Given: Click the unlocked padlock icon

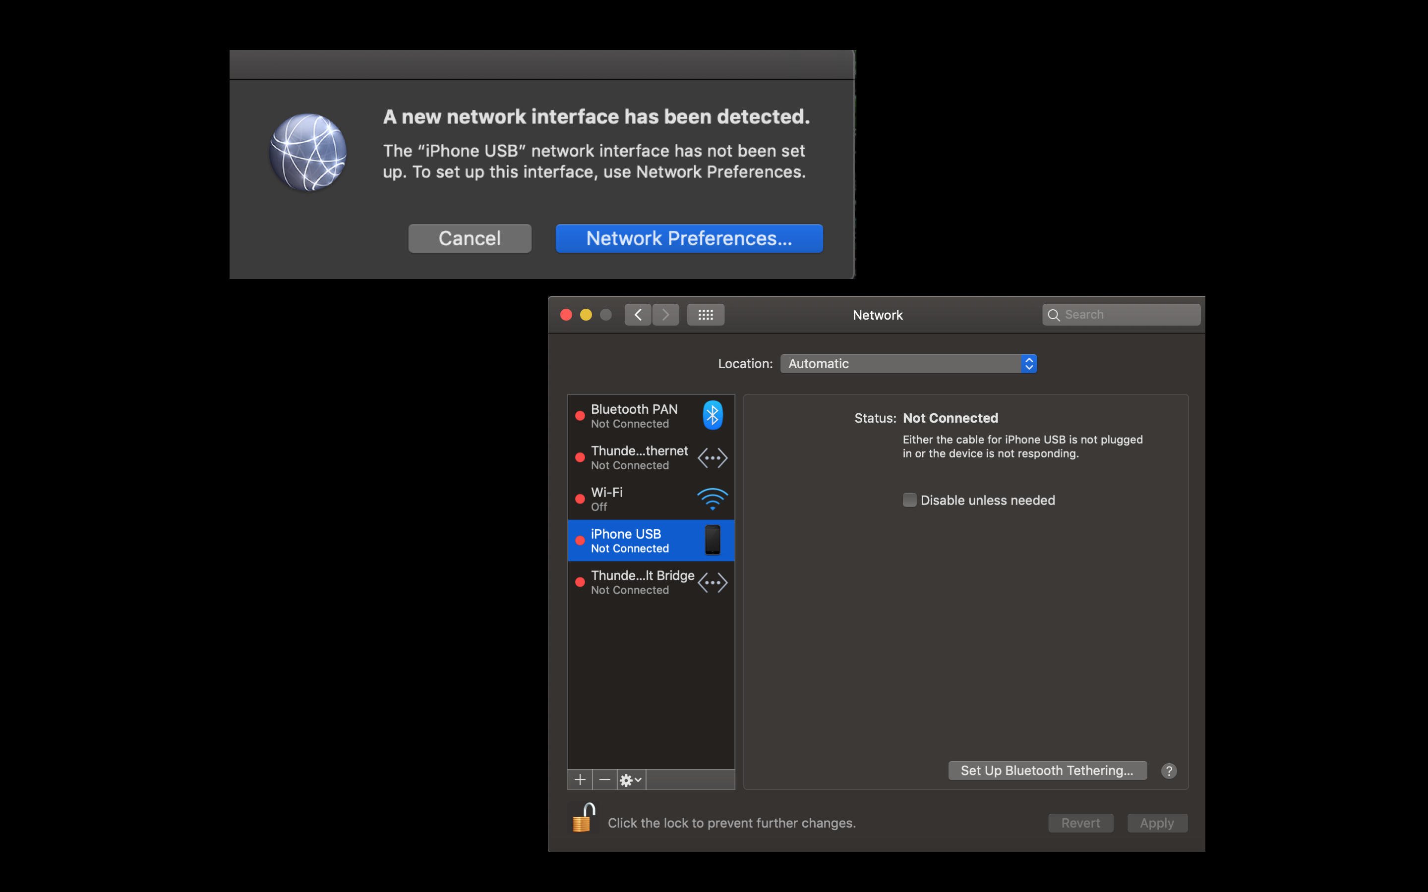Looking at the screenshot, I should click(x=583, y=818).
